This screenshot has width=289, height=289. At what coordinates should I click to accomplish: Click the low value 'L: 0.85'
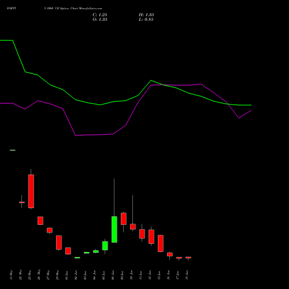point(146,20)
